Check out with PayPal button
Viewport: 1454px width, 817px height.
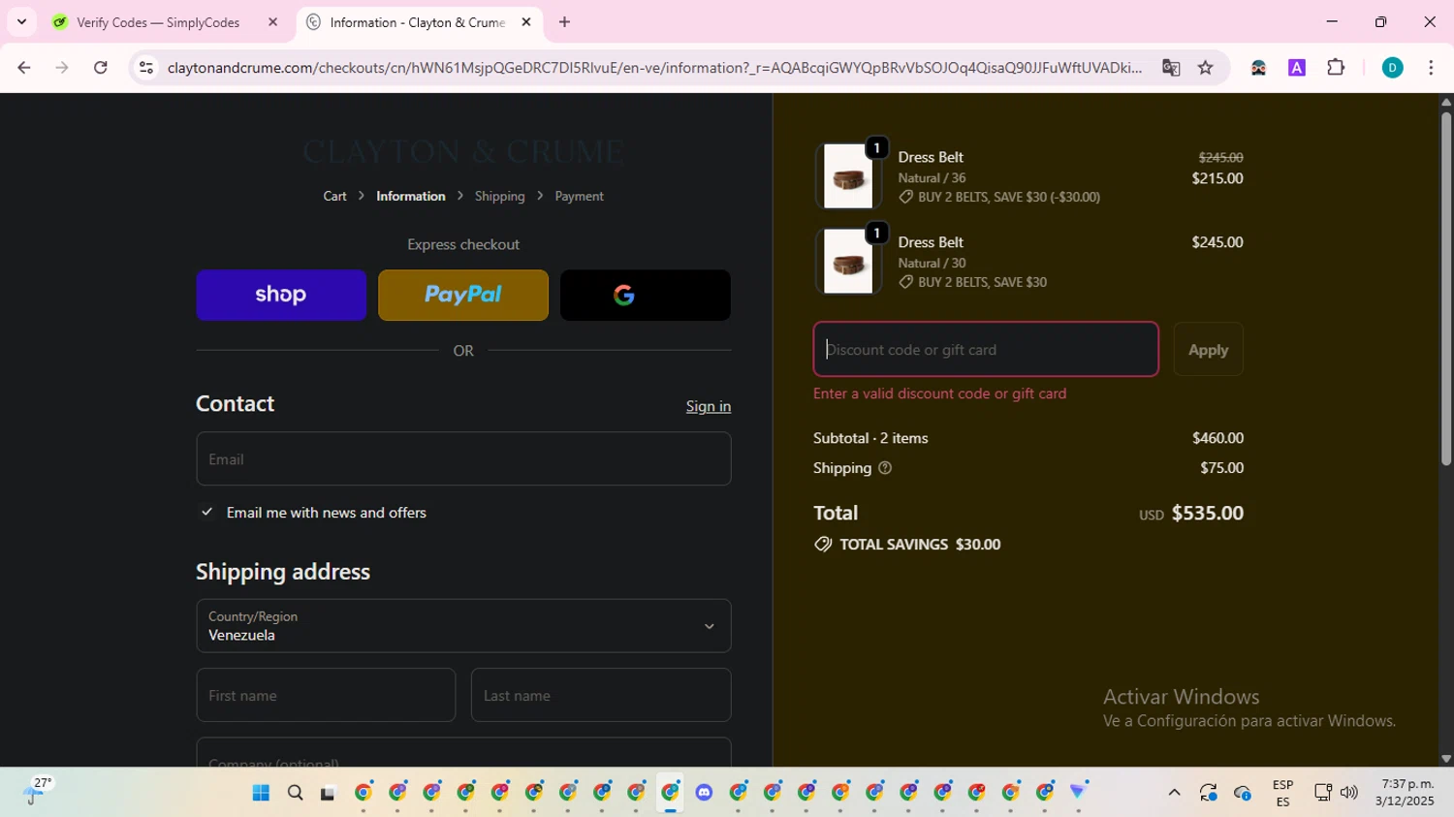coord(463,295)
